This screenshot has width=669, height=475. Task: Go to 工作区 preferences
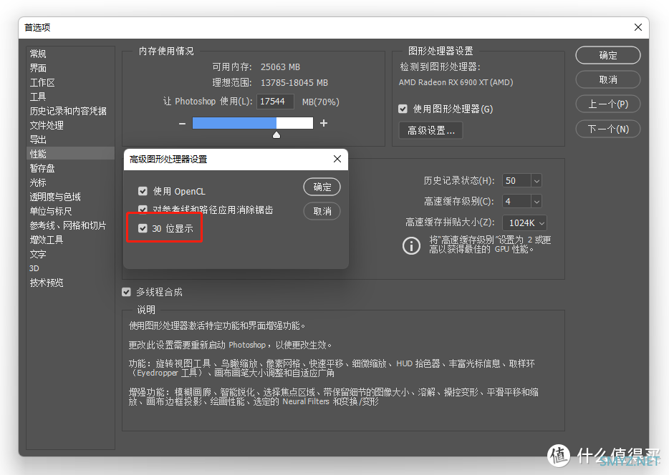(42, 82)
